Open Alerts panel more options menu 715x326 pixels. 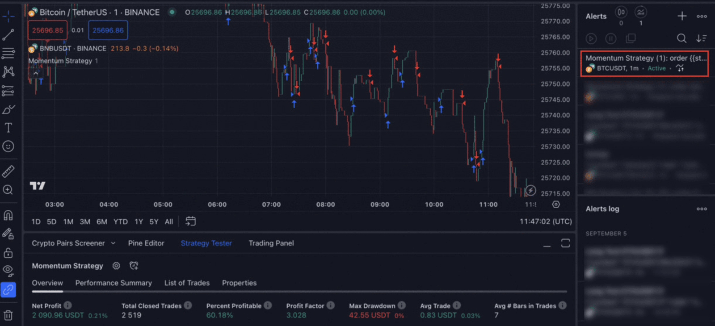[x=702, y=17]
